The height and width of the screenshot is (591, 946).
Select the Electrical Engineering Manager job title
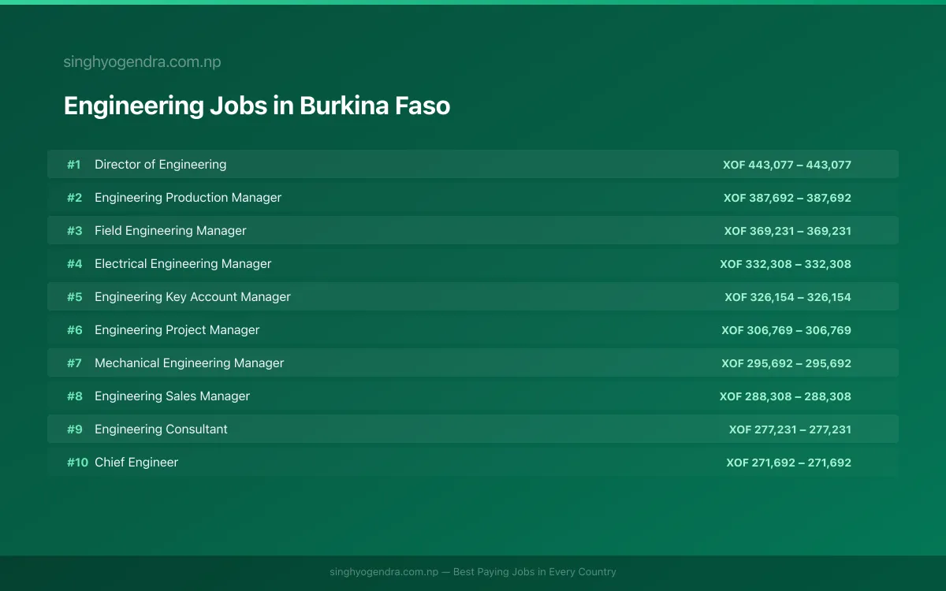[183, 264]
